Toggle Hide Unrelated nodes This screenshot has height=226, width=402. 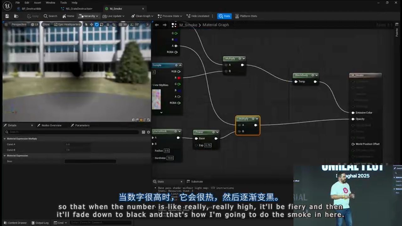[x=198, y=16]
